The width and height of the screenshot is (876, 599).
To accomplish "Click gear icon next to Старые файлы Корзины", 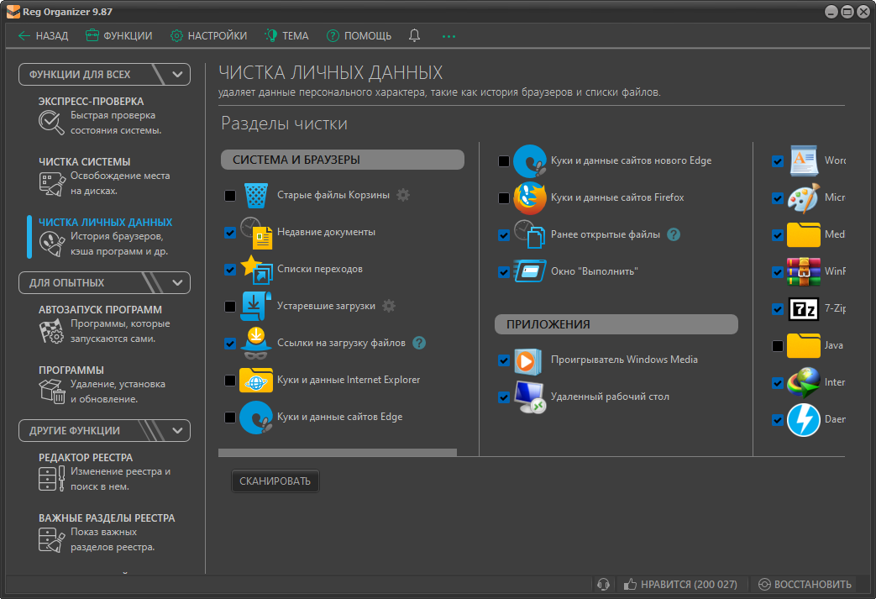I will (403, 195).
